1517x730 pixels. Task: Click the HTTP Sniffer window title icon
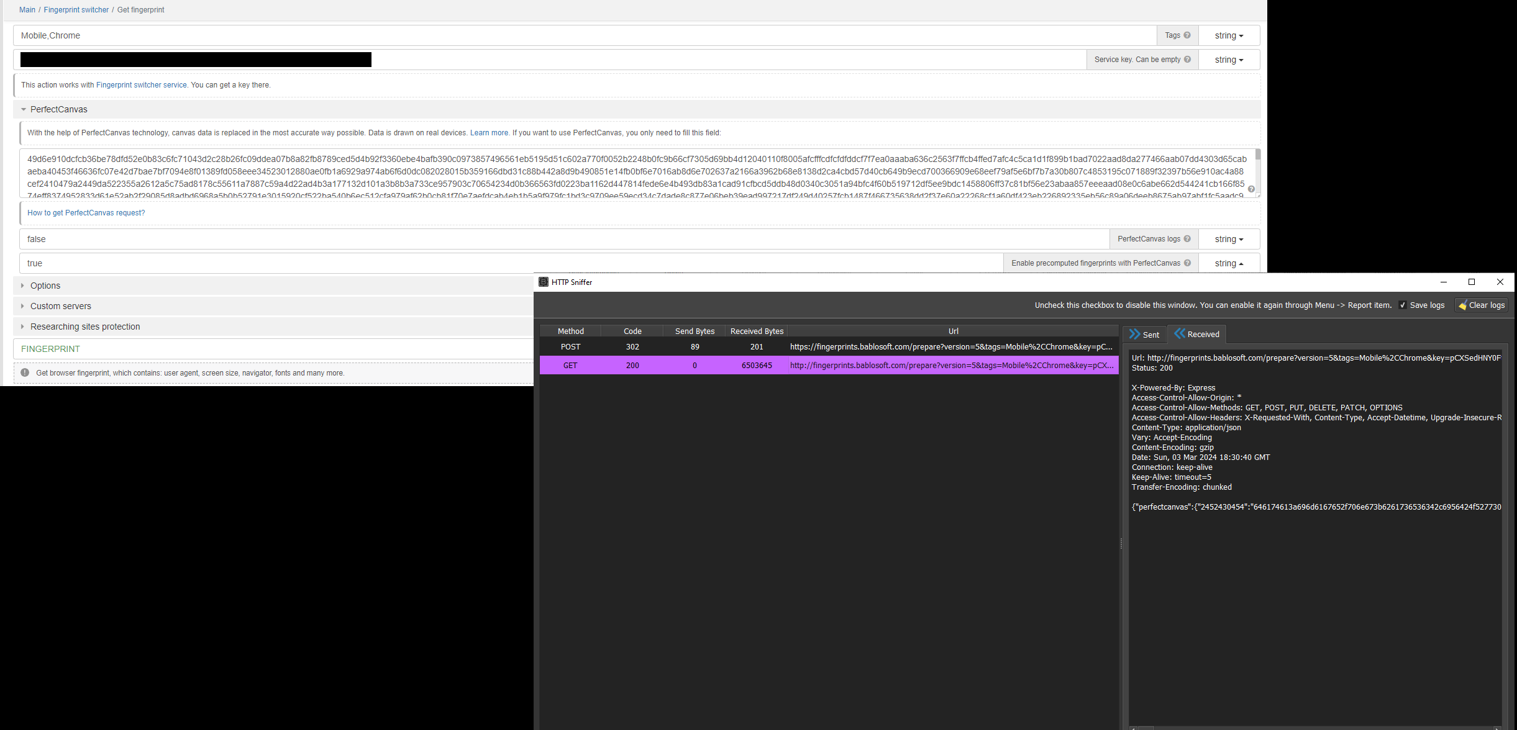(x=544, y=282)
